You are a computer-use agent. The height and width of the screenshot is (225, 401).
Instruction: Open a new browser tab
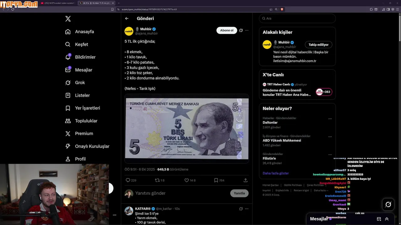pyautogui.click(x=118, y=3)
